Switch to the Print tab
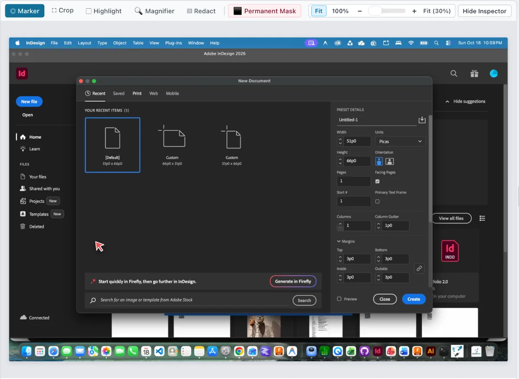519x379 pixels. [x=137, y=93]
